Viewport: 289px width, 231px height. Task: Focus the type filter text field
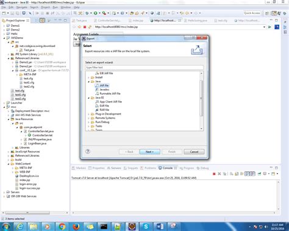pos(144,67)
